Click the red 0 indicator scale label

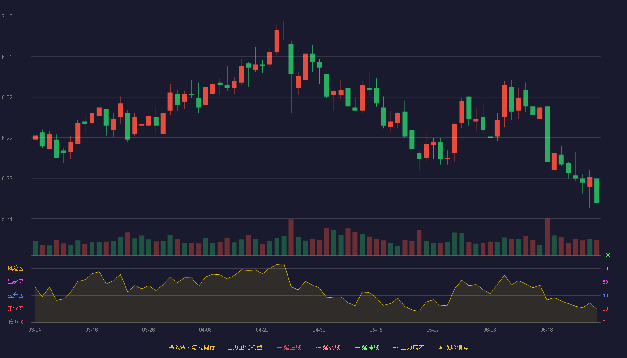coord(604,323)
